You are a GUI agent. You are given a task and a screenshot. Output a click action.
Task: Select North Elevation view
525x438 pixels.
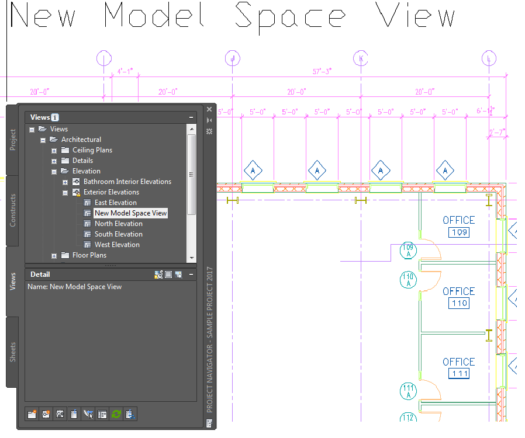coord(119,224)
